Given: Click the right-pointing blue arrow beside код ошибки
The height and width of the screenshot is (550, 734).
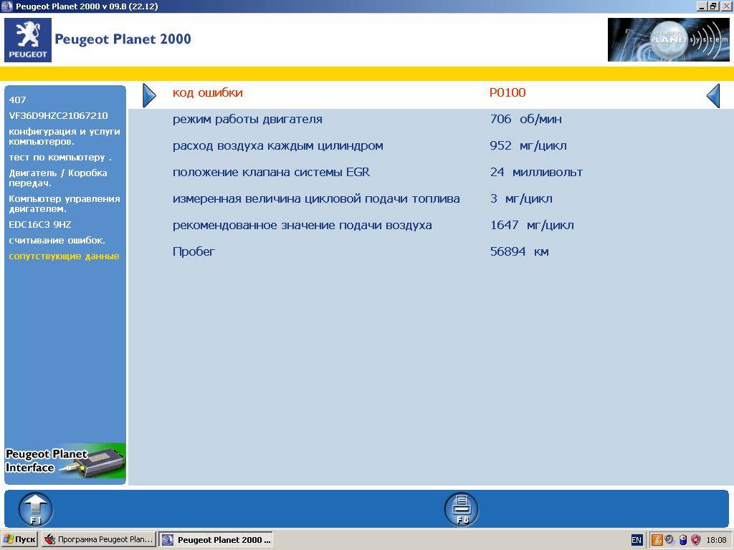Looking at the screenshot, I should point(149,95).
